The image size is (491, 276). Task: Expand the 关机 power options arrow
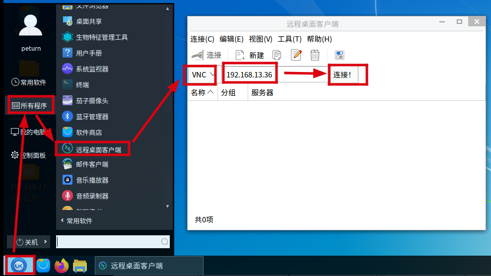[x=45, y=242]
